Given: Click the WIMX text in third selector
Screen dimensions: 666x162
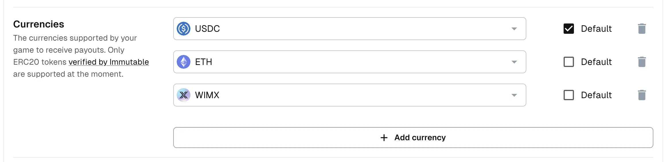Looking at the screenshot, I should point(207,95).
